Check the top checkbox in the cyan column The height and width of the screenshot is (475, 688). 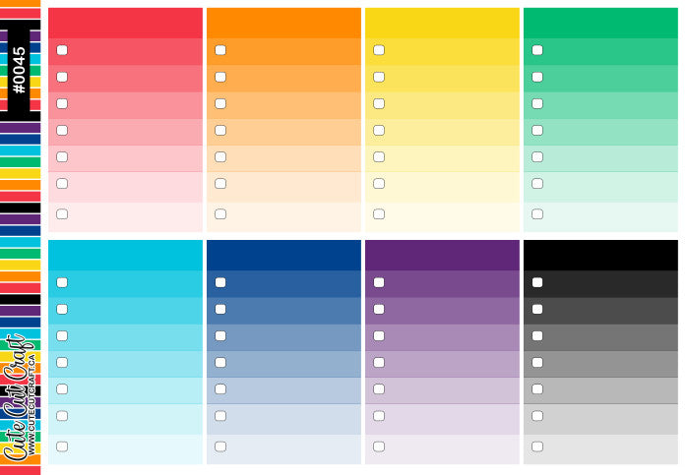62,282
